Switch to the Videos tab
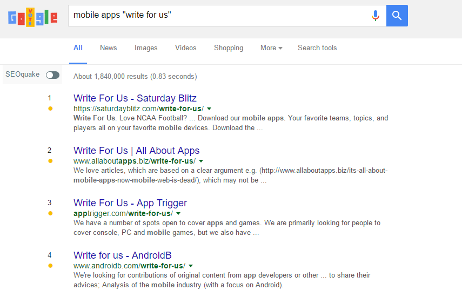 coord(186,48)
